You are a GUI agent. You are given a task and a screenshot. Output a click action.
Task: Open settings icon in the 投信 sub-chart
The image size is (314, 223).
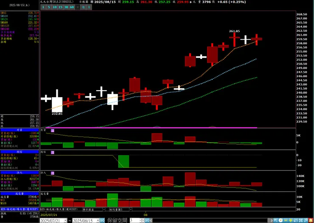53,153
